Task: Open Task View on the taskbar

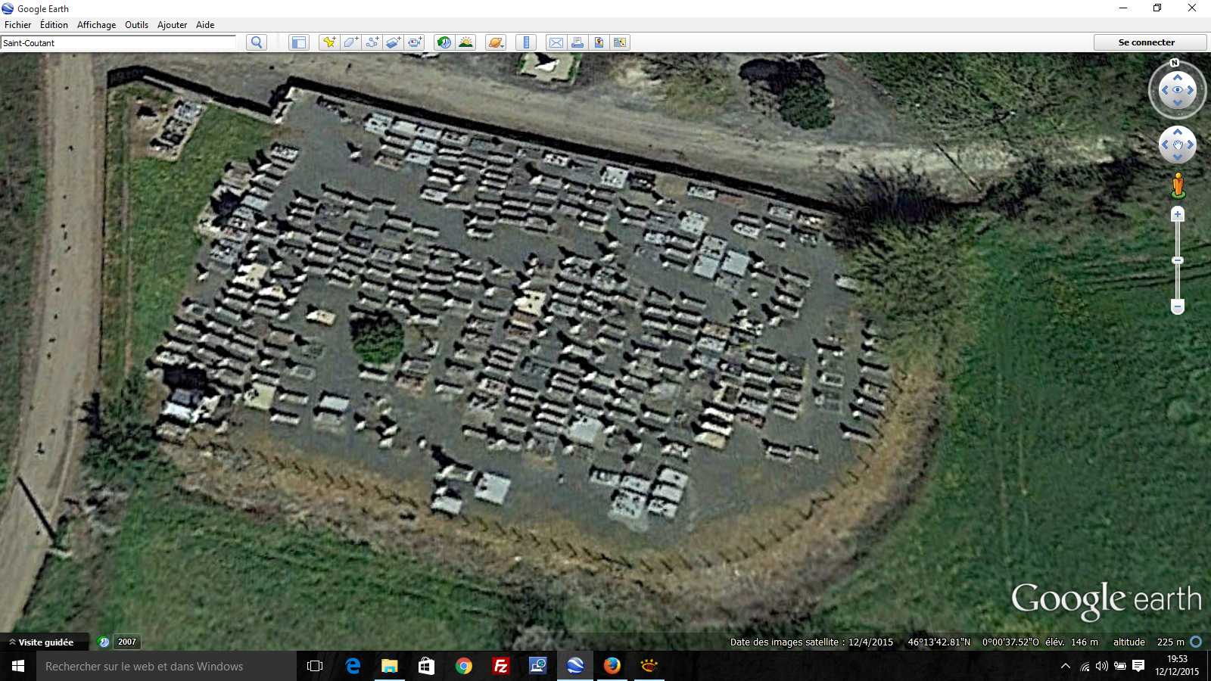Action: [315, 666]
